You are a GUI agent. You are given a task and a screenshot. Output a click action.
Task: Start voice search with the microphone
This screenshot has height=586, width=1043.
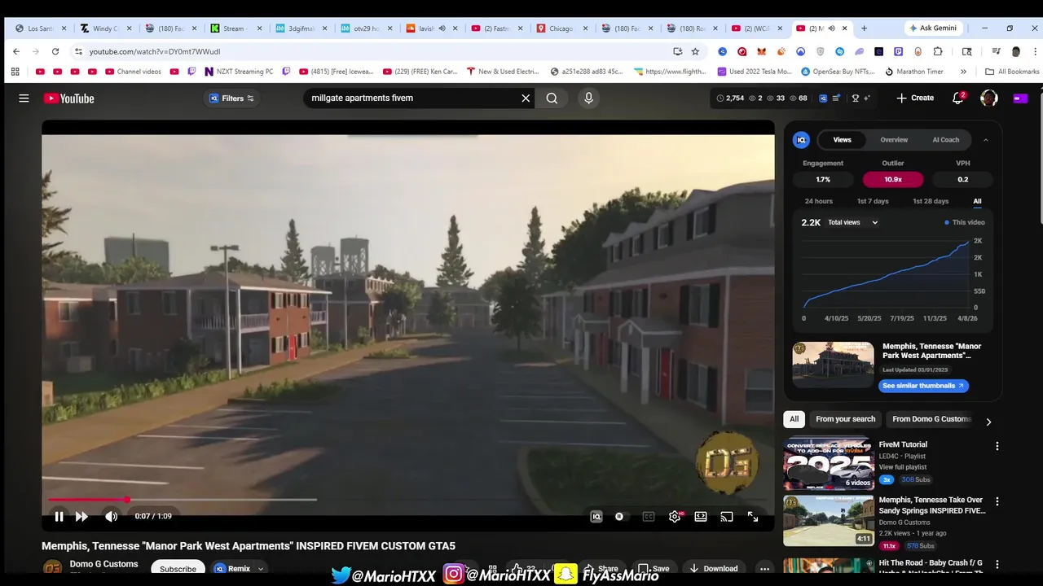point(589,98)
